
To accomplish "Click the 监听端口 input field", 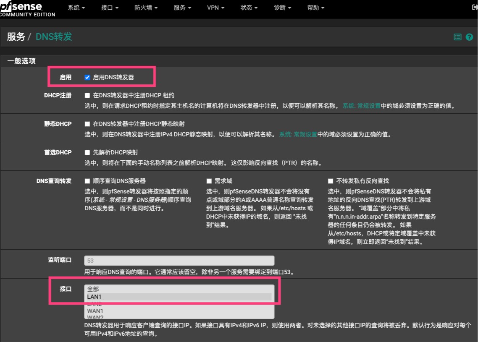I will pyautogui.click(x=179, y=261).
